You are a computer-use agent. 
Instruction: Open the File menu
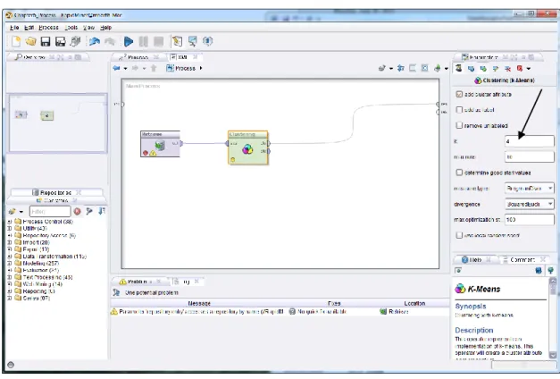(x=14, y=28)
